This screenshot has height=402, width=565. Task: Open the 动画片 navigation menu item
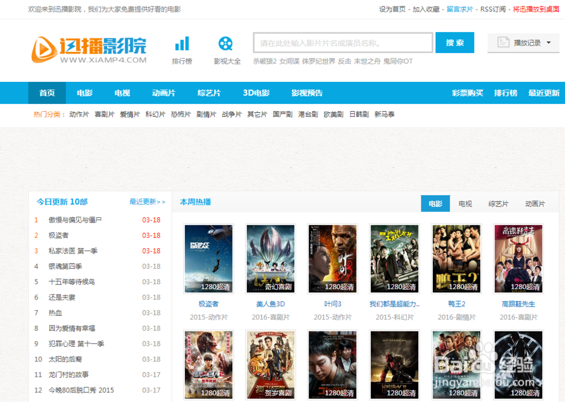(164, 93)
